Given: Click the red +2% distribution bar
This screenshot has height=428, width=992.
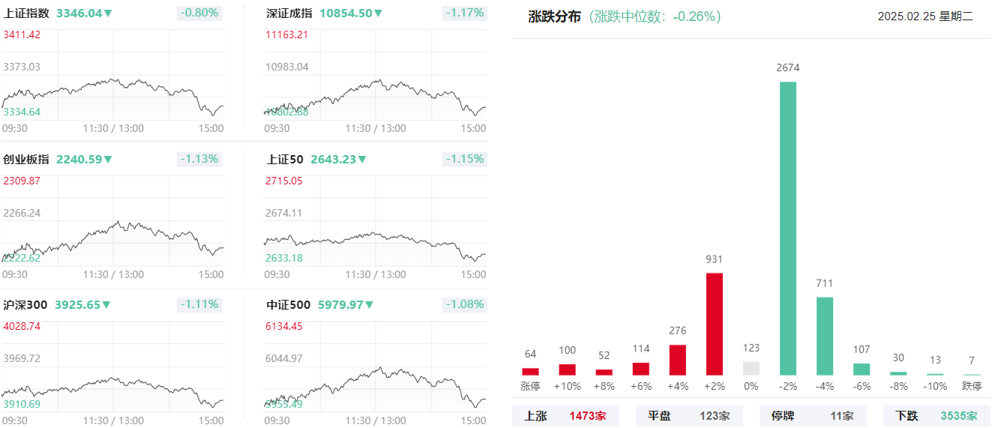Looking at the screenshot, I should [x=715, y=324].
